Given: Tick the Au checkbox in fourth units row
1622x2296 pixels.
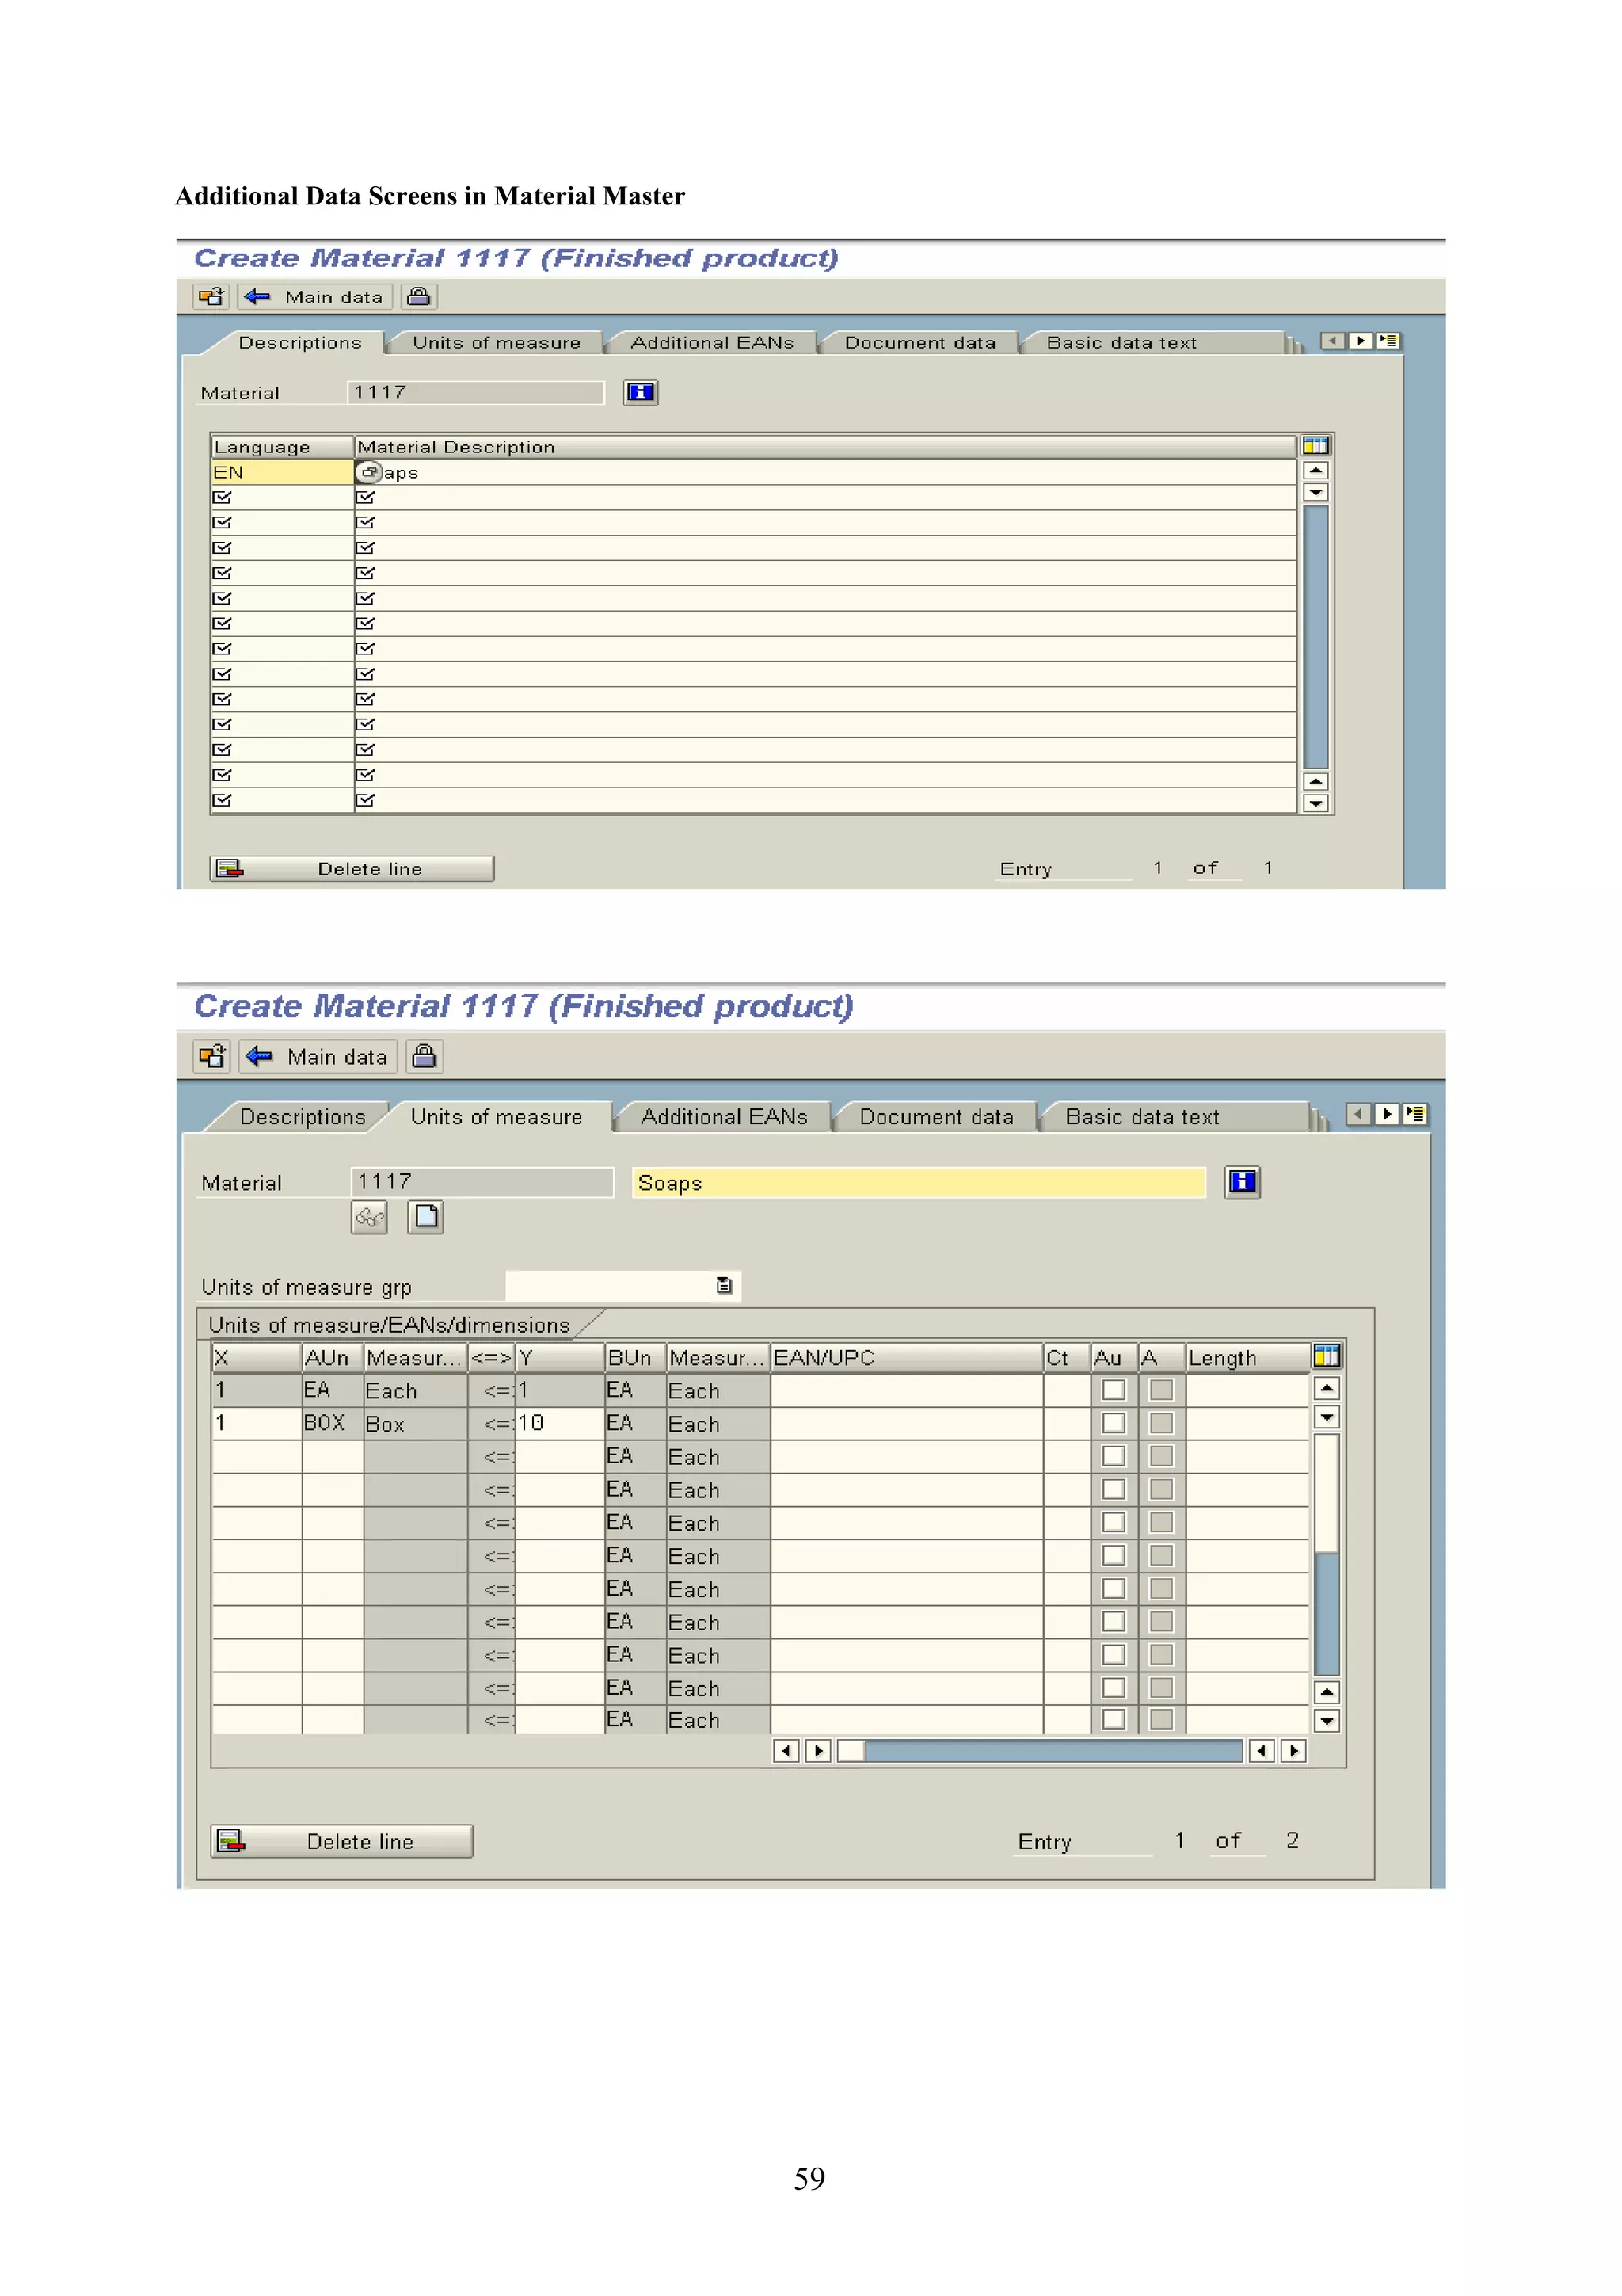Looking at the screenshot, I should click(x=1114, y=1489).
